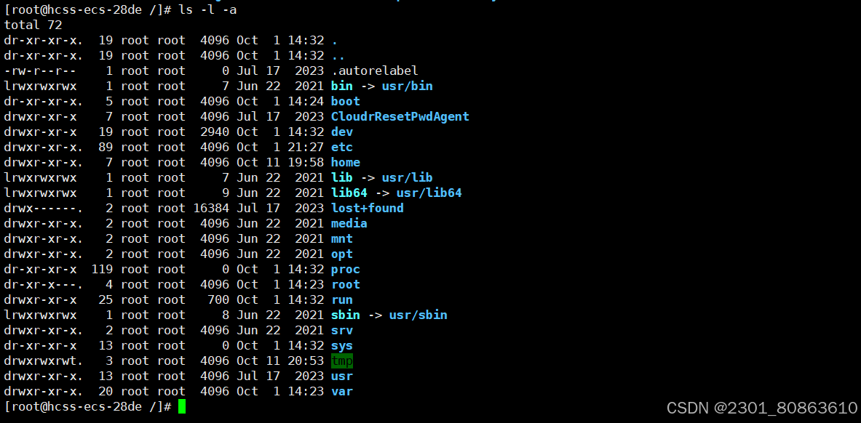
Task: Click the green terminal cursor block
Action: pyautogui.click(x=182, y=406)
